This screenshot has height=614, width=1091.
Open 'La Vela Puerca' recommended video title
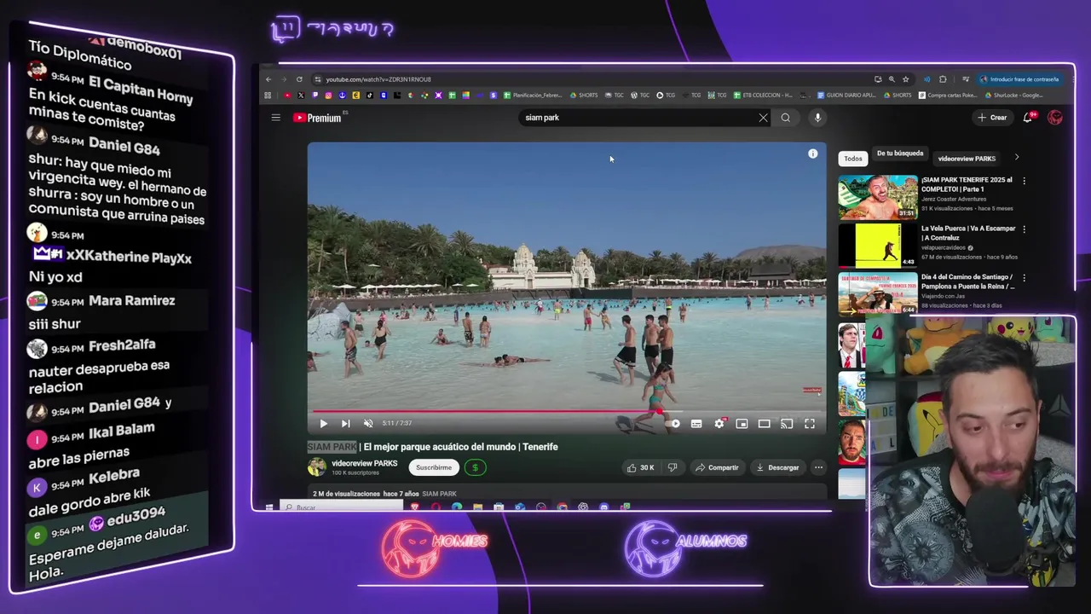point(968,233)
